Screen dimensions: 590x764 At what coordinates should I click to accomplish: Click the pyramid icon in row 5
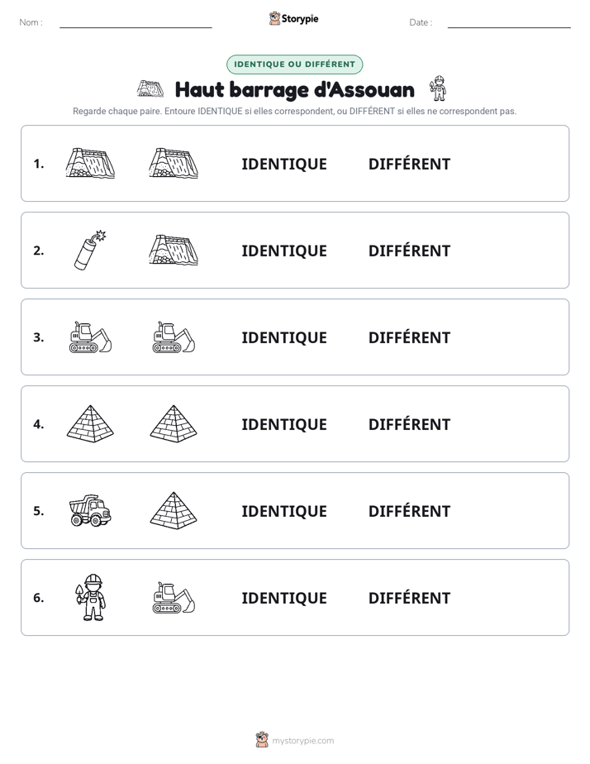point(174,510)
